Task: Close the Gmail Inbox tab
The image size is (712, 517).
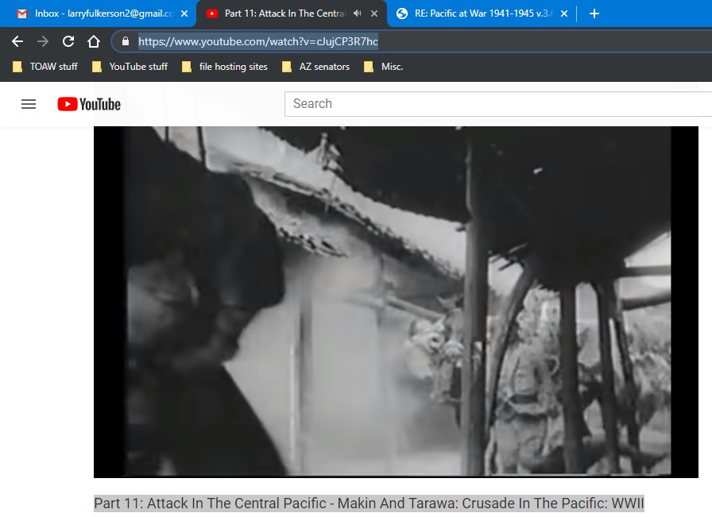Action: 184,14
